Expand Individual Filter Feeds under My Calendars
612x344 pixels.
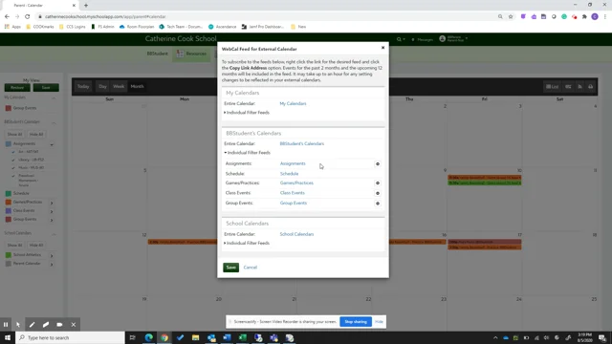pos(247,113)
